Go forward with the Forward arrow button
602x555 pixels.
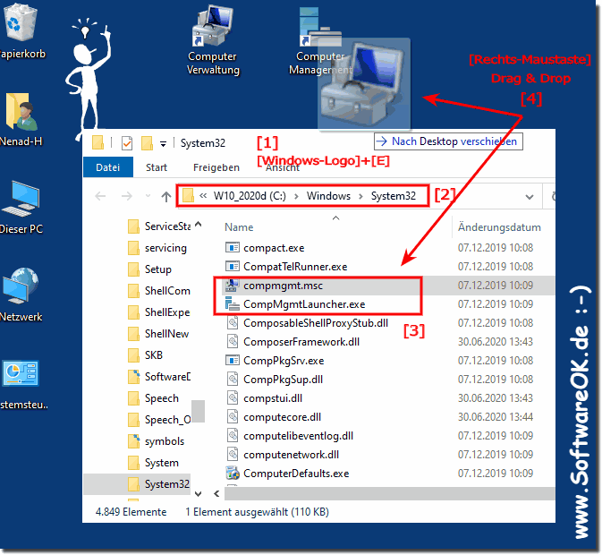[127, 196]
